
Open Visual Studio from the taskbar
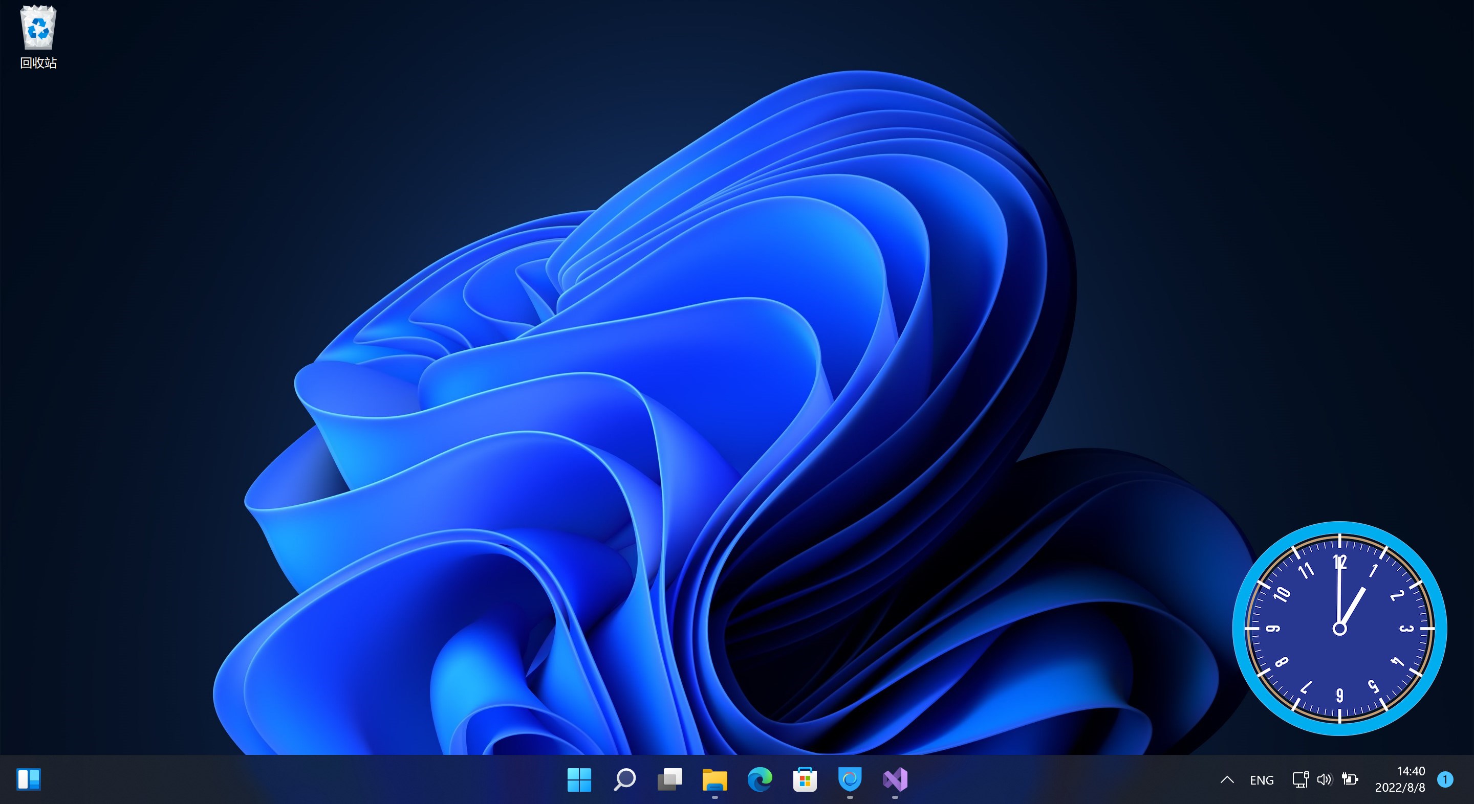[x=895, y=779]
